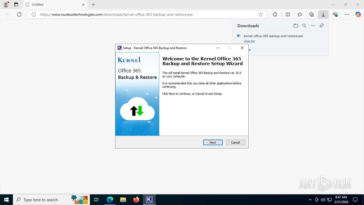Open a new tab with plus button
Viewport: 364px width, 205px height.
tap(93, 5)
